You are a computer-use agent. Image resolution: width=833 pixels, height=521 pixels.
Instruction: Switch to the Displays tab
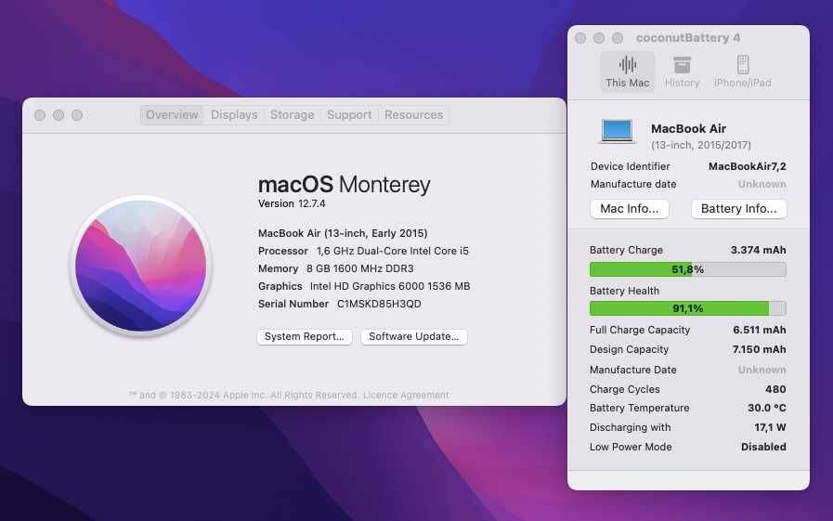[x=234, y=115]
